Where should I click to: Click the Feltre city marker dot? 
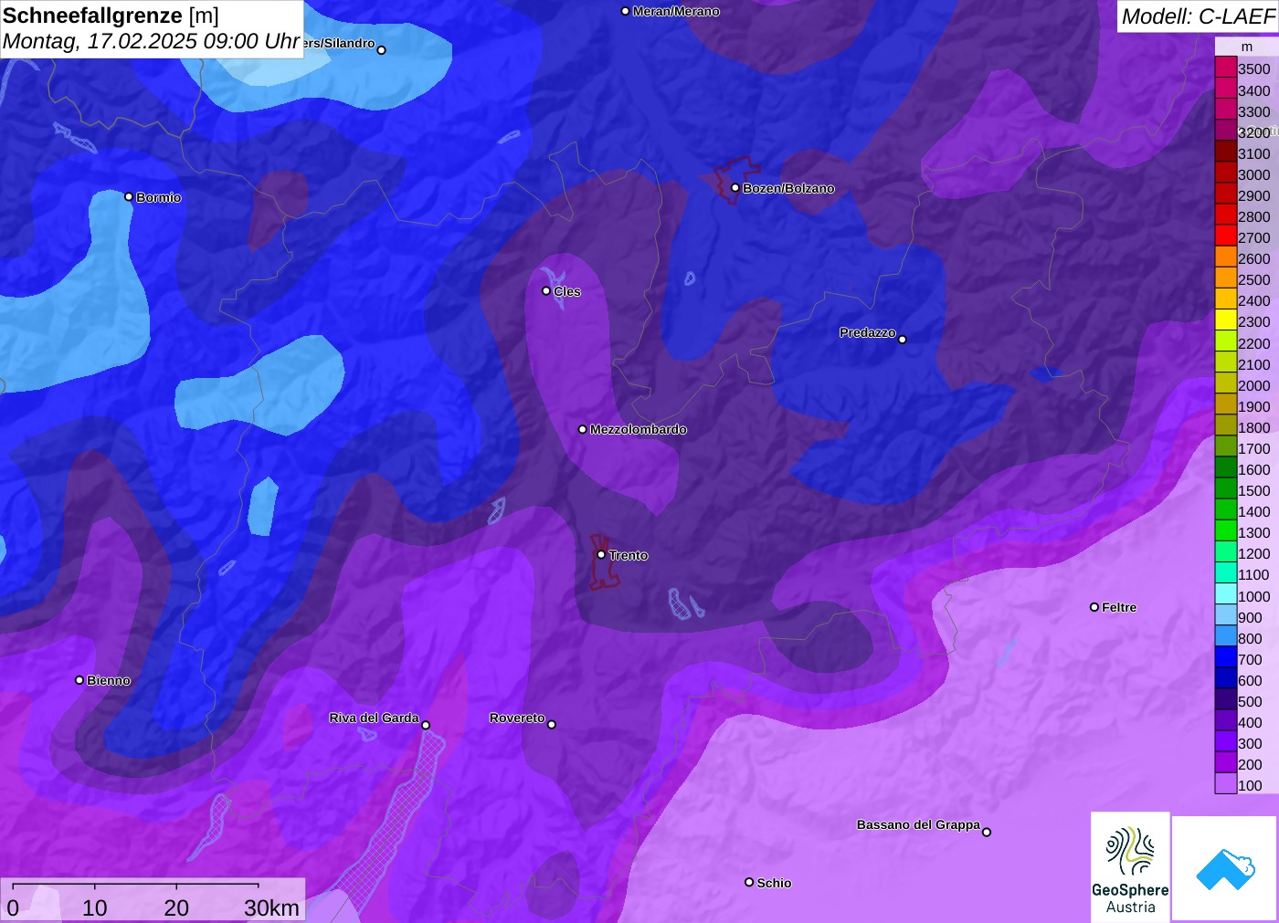point(1094,607)
